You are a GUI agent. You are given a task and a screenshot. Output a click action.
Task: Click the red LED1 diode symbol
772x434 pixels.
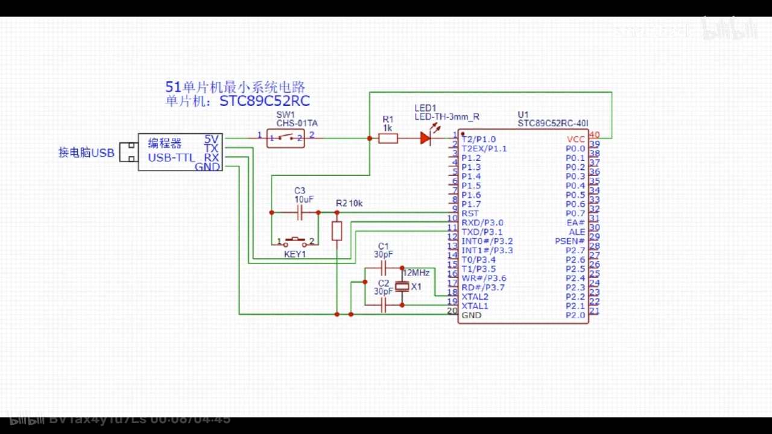426,139
